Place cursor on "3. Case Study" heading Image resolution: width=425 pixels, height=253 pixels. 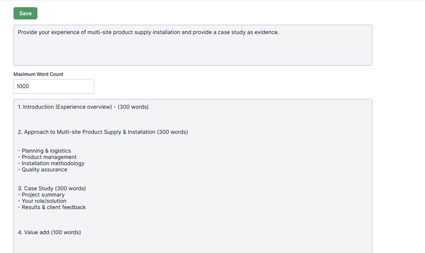(36, 188)
